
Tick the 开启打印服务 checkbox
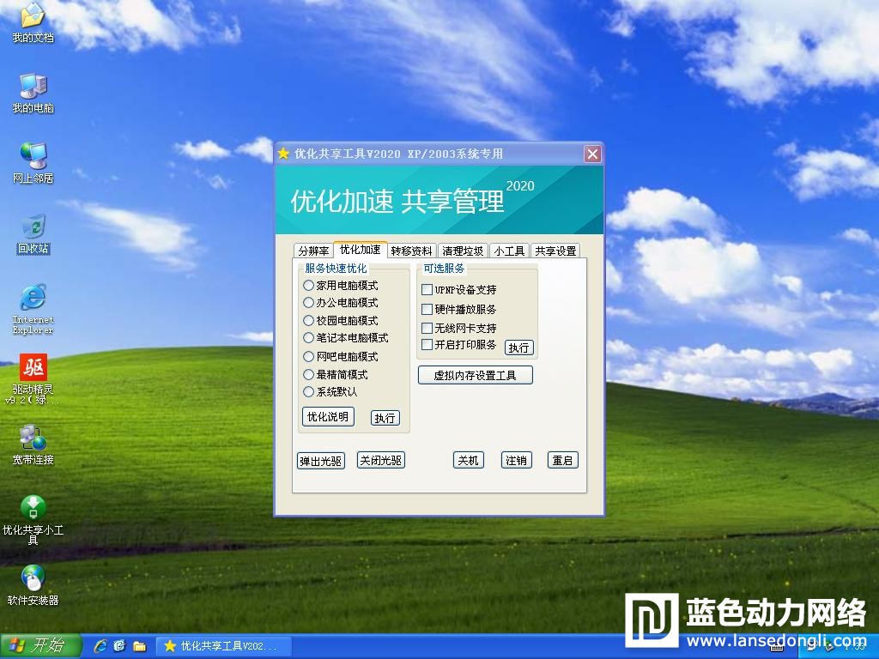click(x=427, y=345)
